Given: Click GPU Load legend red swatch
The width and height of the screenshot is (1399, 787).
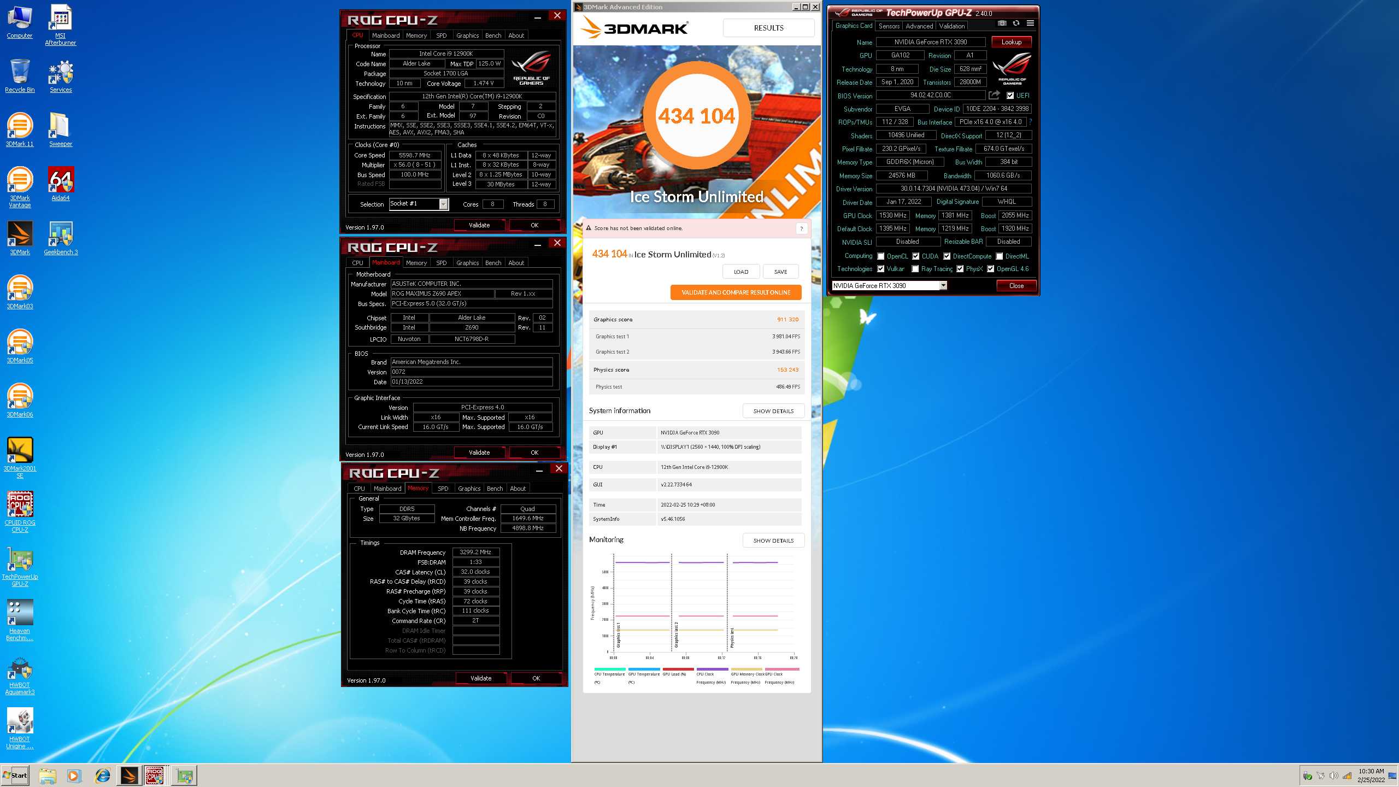Looking at the screenshot, I should pos(678,669).
